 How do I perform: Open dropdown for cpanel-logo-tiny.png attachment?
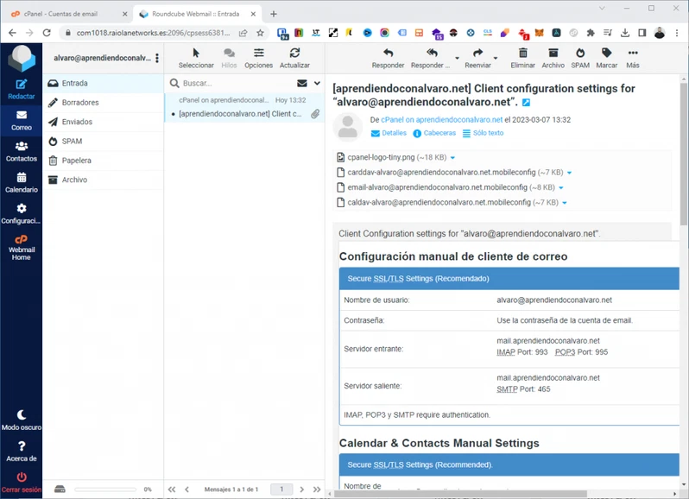452,158
